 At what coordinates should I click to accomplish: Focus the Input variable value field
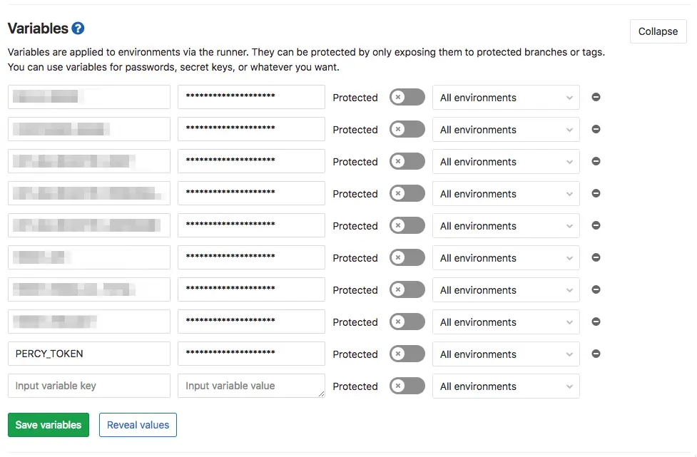[251, 386]
